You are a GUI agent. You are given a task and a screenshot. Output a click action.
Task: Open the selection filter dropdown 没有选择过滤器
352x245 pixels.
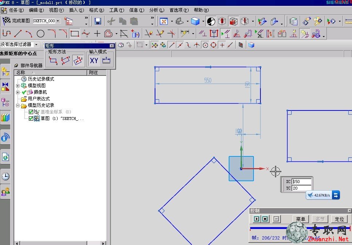pyautogui.click(x=36, y=44)
